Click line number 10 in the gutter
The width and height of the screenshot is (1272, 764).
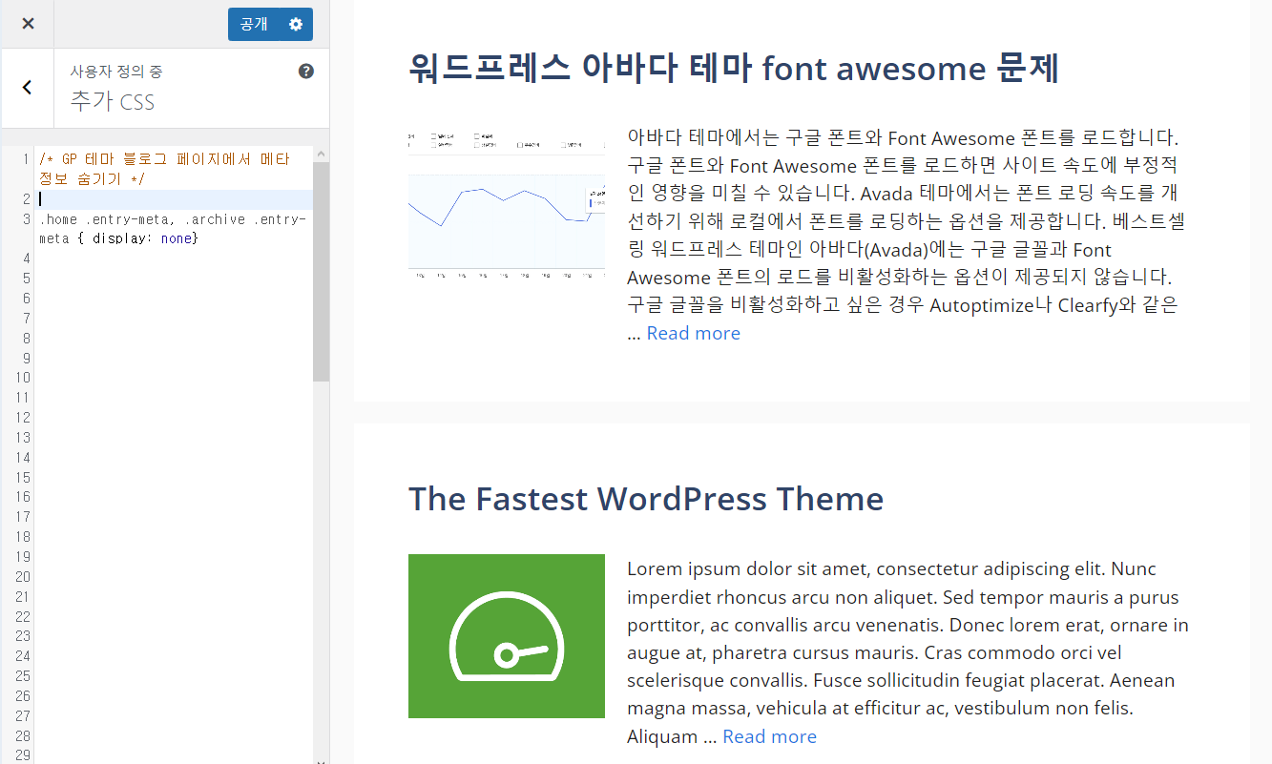tap(23, 378)
